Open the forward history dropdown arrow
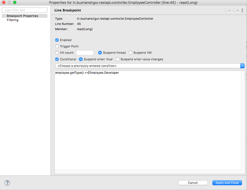The width and height of the screenshot is (247, 190). pyautogui.click(x=238, y=10)
